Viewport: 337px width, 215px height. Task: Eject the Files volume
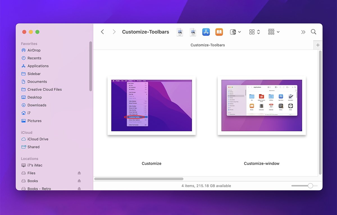pos(79,173)
